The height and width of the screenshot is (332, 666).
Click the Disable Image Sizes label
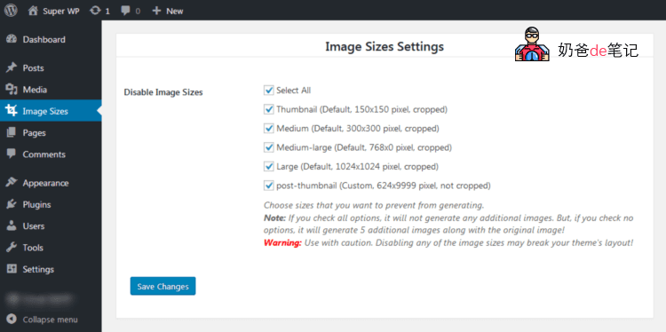(163, 92)
